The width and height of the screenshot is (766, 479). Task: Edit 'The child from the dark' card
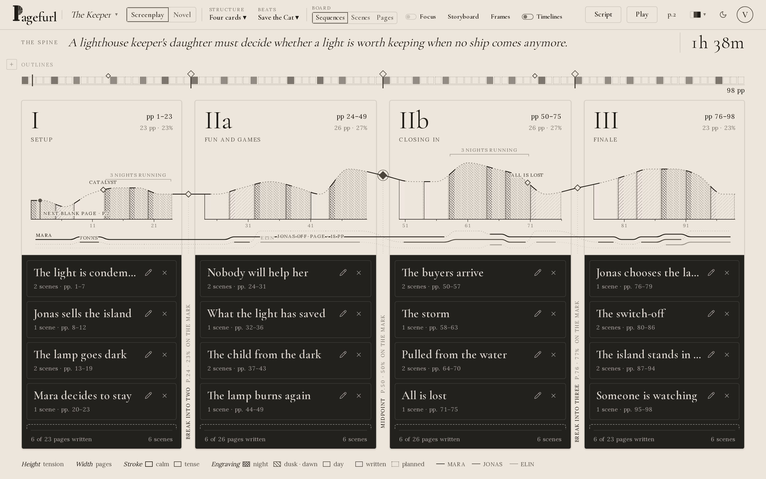[343, 354]
